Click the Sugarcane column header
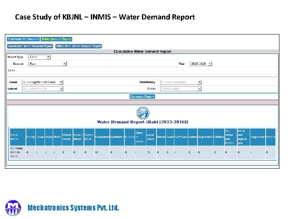 coord(258,137)
